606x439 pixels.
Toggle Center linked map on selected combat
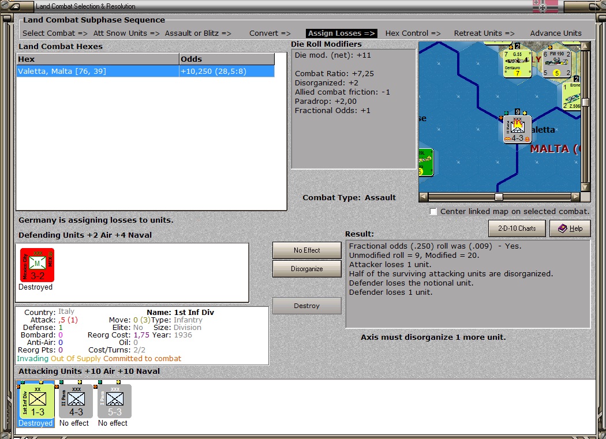coord(433,212)
